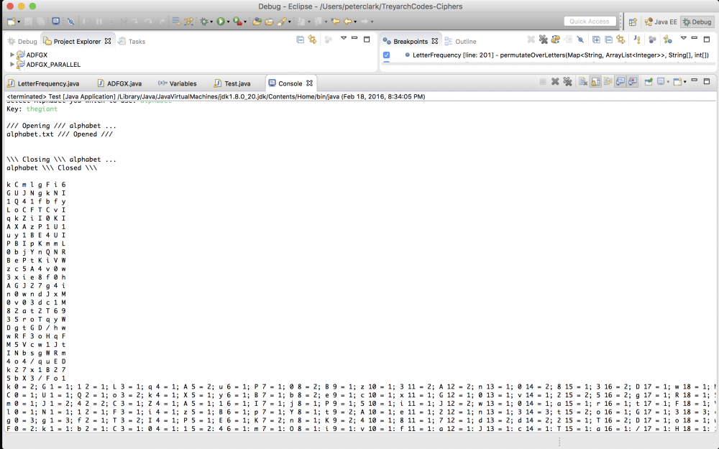The image size is (719, 449).
Task: Select the Debug perspective button
Action: click(x=697, y=22)
